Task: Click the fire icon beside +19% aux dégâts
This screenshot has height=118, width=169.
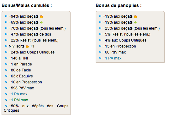Action: pyautogui.click(x=135, y=16)
